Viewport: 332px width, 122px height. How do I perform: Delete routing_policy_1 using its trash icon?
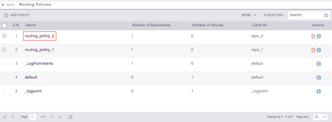(x=313, y=50)
